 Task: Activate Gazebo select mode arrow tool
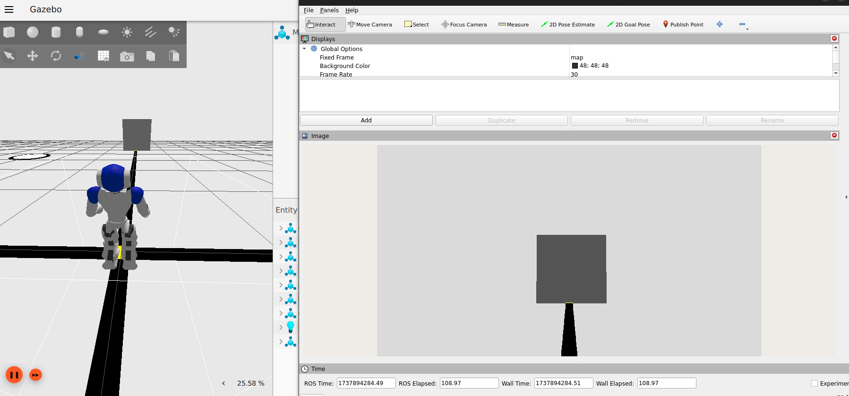pos(9,56)
